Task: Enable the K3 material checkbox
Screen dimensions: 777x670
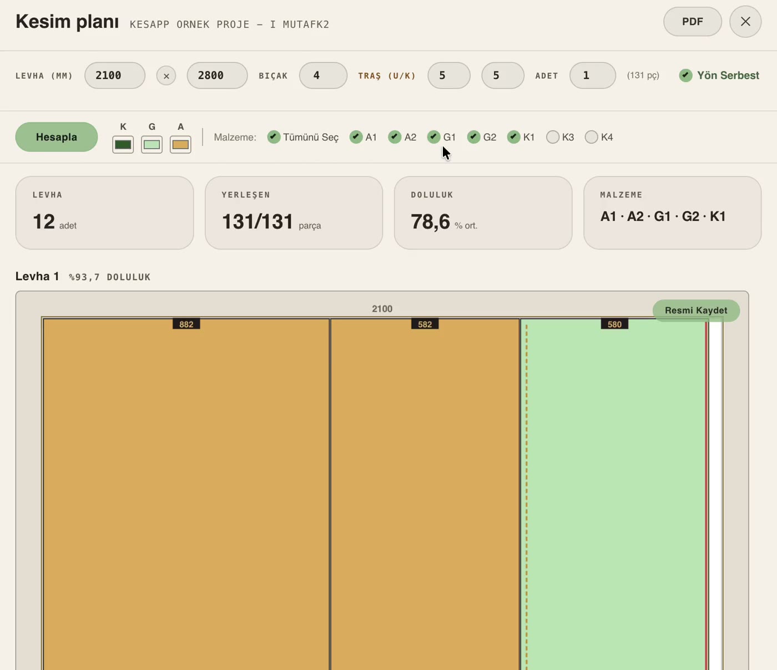Action: tap(553, 137)
